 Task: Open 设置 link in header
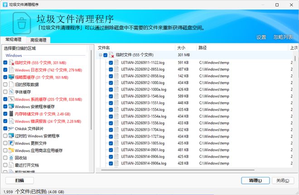click(x=261, y=37)
